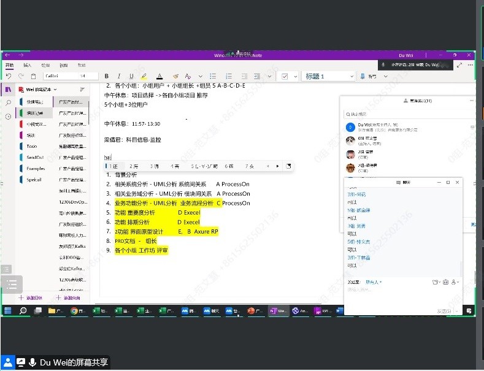Choose the first IME candidate
Screen dimensions: 484x371
coord(113,166)
